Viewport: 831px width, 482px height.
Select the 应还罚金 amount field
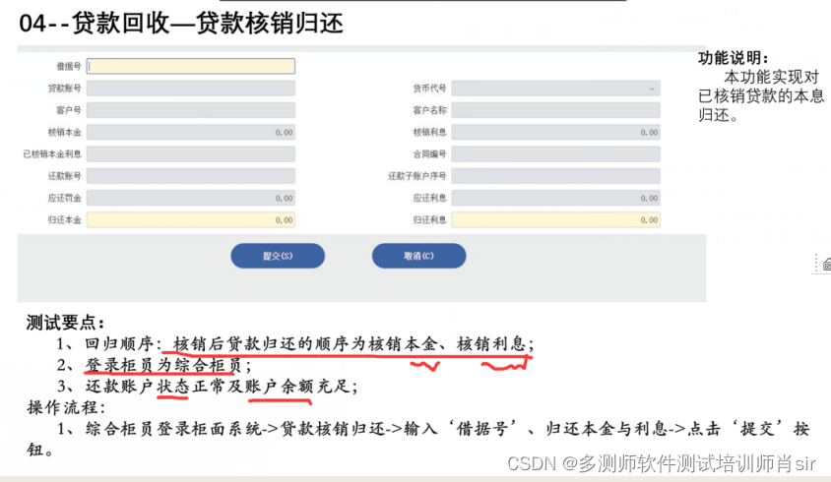click(x=191, y=198)
